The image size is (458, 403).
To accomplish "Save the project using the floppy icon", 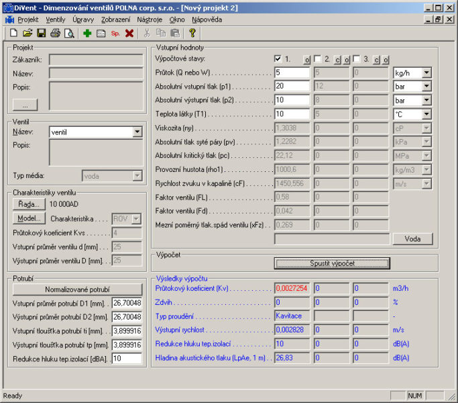I will pos(41,33).
